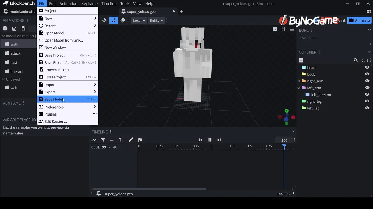Open the Keyframe panel three-dot menu
This screenshot has height=209, width=373.
[24, 103]
